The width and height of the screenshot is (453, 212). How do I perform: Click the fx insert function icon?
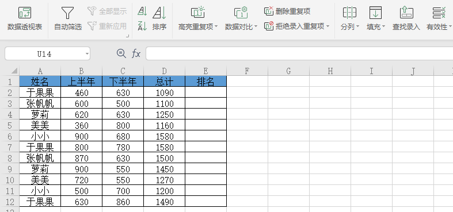[x=136, y=53]
